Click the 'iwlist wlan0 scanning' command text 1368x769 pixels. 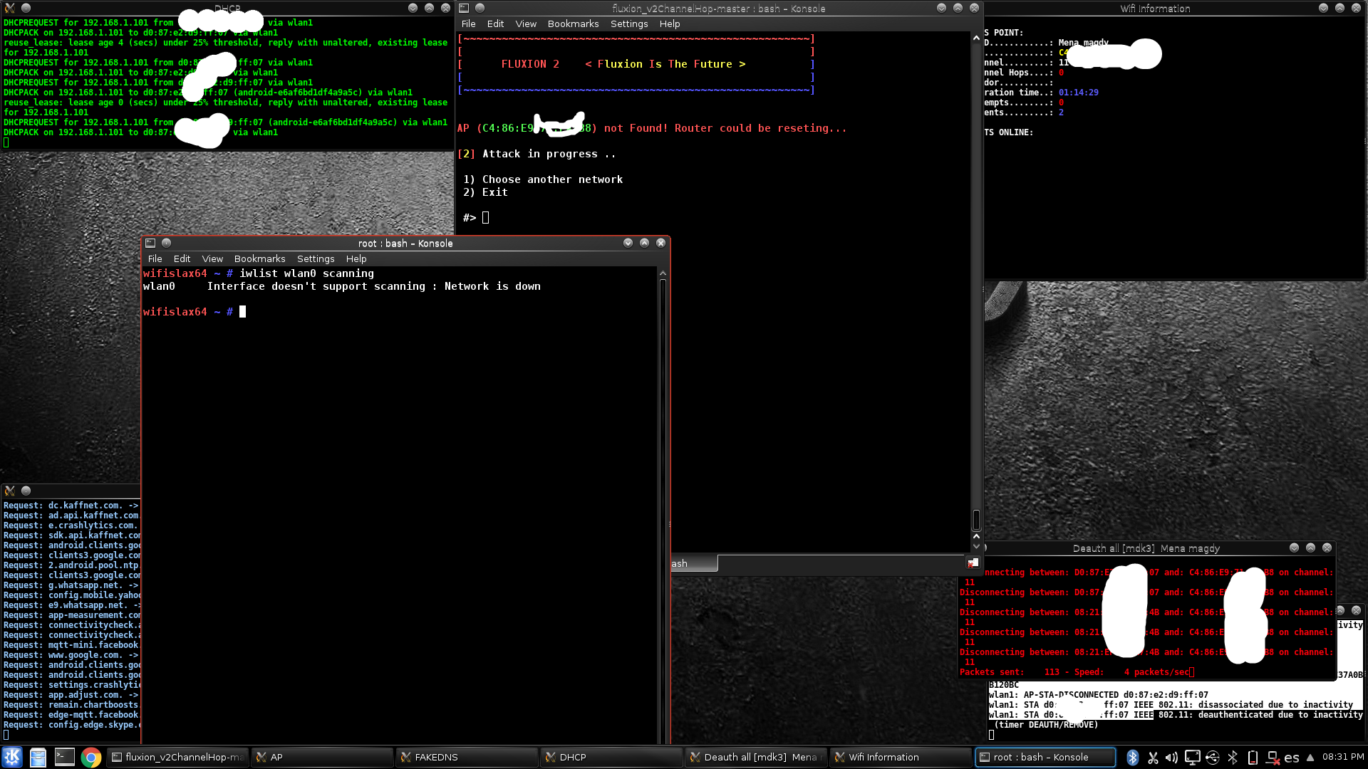click(306, 273)
